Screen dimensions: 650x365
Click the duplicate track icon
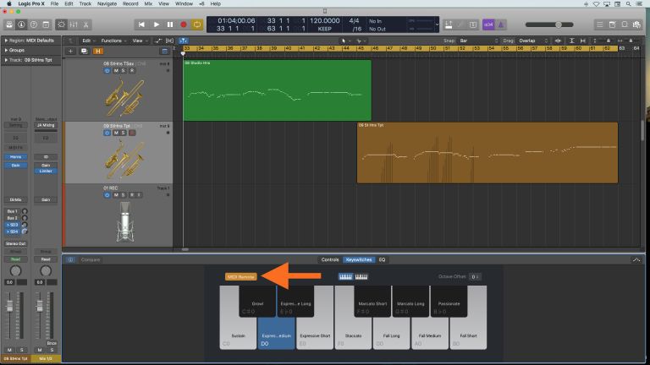84,51
